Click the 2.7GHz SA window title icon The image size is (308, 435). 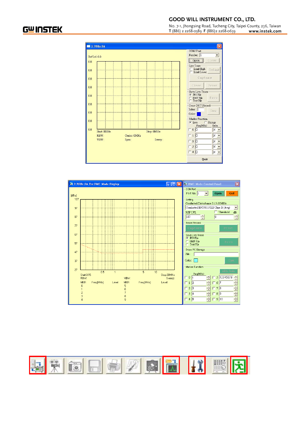88,46
